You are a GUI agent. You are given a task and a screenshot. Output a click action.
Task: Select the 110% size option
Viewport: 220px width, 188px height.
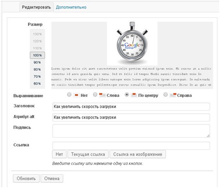click(x=37, y=48)
